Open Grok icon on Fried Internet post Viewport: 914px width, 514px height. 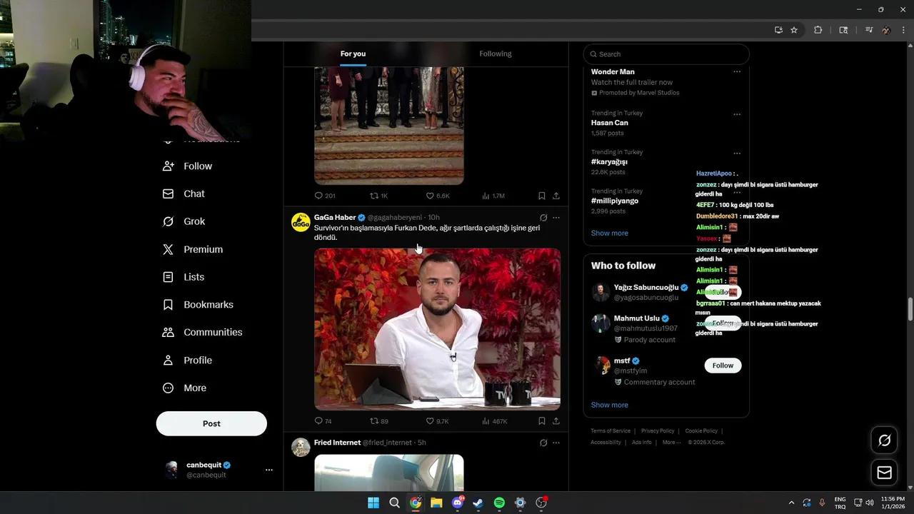click(x=543, y=443)
